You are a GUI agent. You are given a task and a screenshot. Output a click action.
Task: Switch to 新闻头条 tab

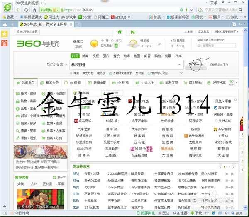pos(49,82)
